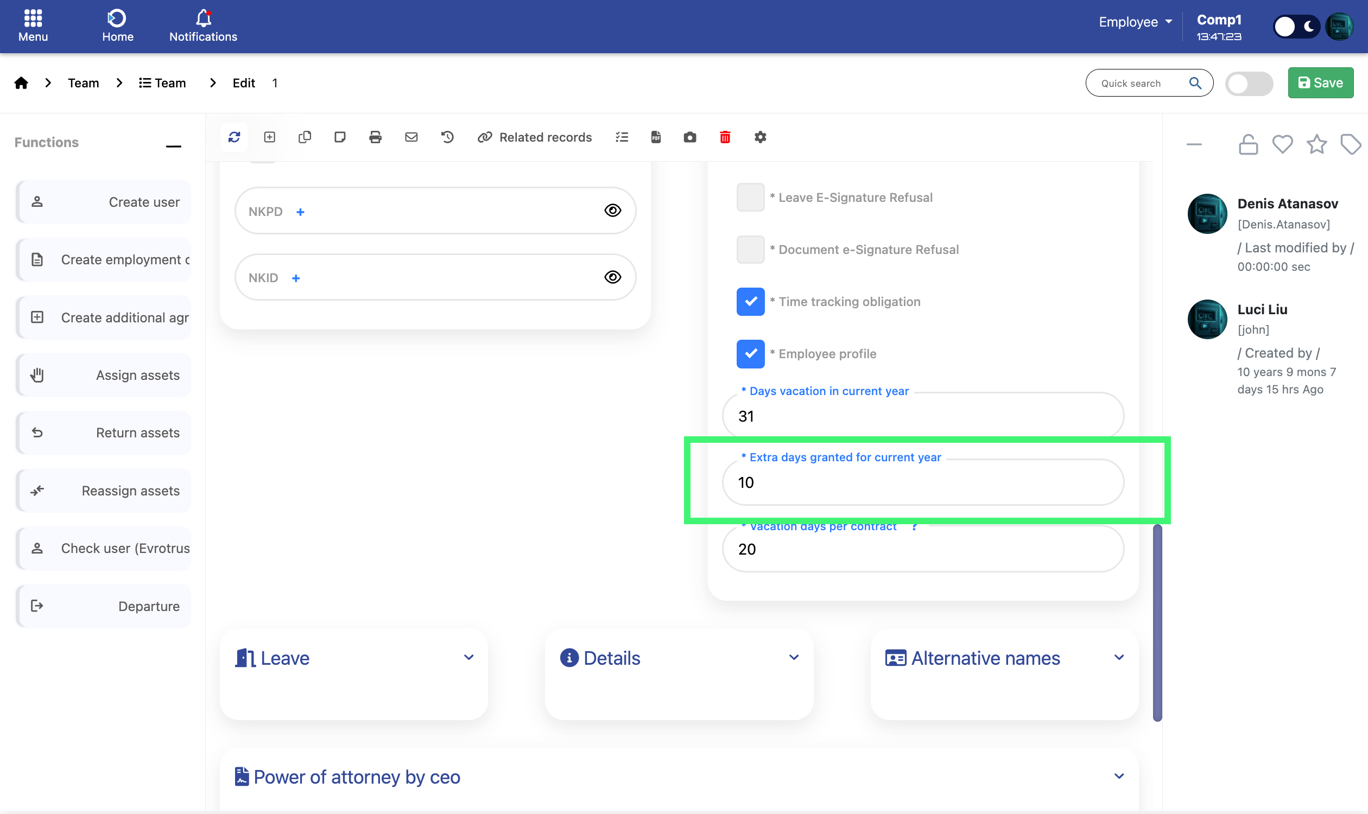This screenshot has height=814, width=1368.
Task: Click the green Save button
Action: [1320, 83]
